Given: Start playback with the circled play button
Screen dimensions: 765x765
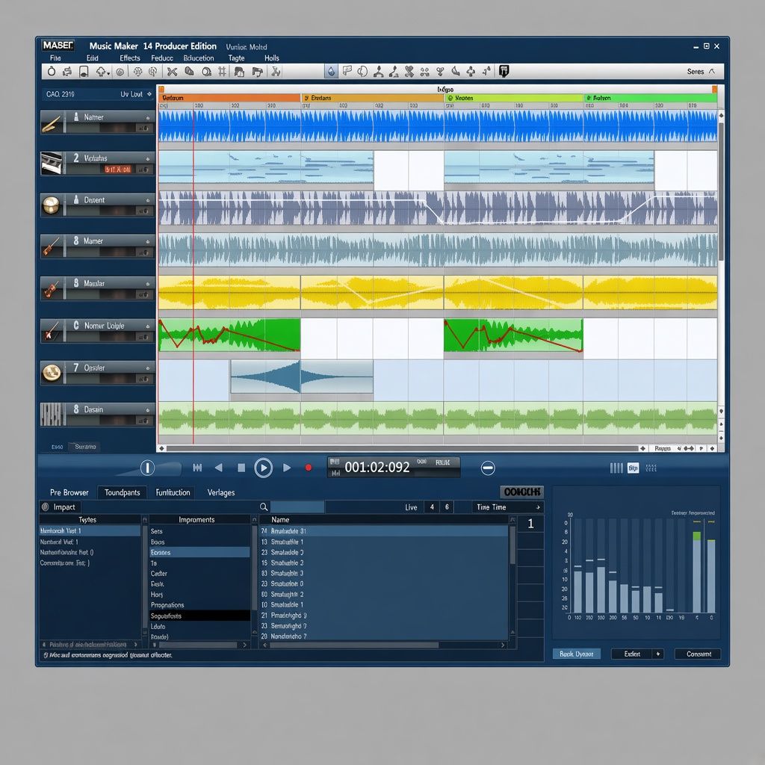Looking at the screenshot, I should 264,468.
